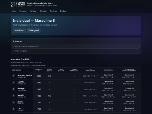The height and width of the screenshot is (114, 152).
Task: Click the ETAPAS PONTUADAS column header
Action: (74, 70)
